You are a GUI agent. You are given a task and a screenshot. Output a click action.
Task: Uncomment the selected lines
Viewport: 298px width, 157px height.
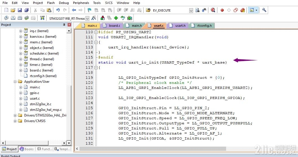140,10
